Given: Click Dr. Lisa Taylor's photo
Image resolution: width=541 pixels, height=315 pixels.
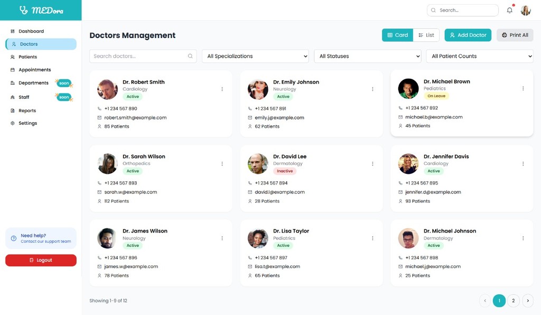Looking at the screenshot, I should click(x=258, y=238).
